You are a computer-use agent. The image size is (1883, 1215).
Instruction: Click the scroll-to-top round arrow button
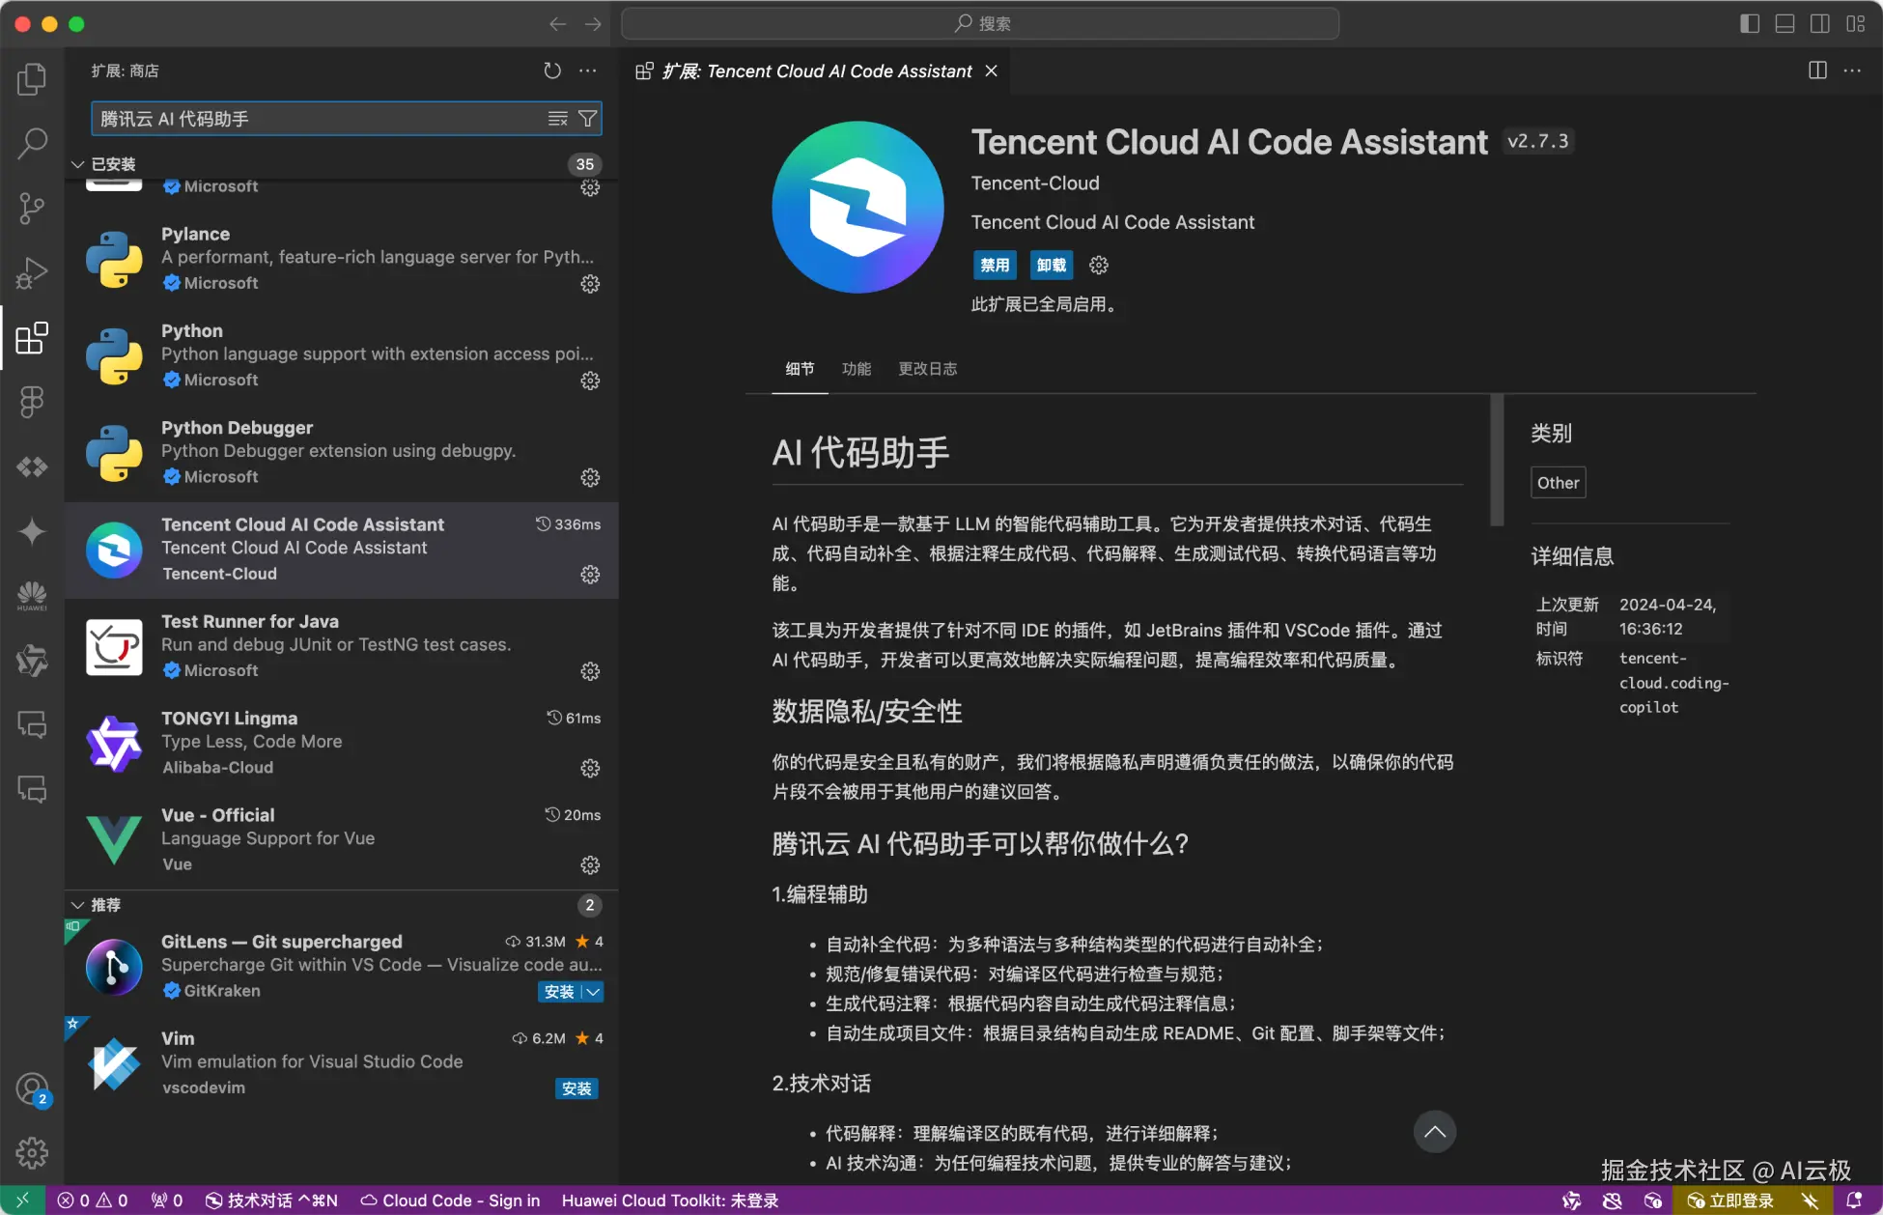1435,1132
